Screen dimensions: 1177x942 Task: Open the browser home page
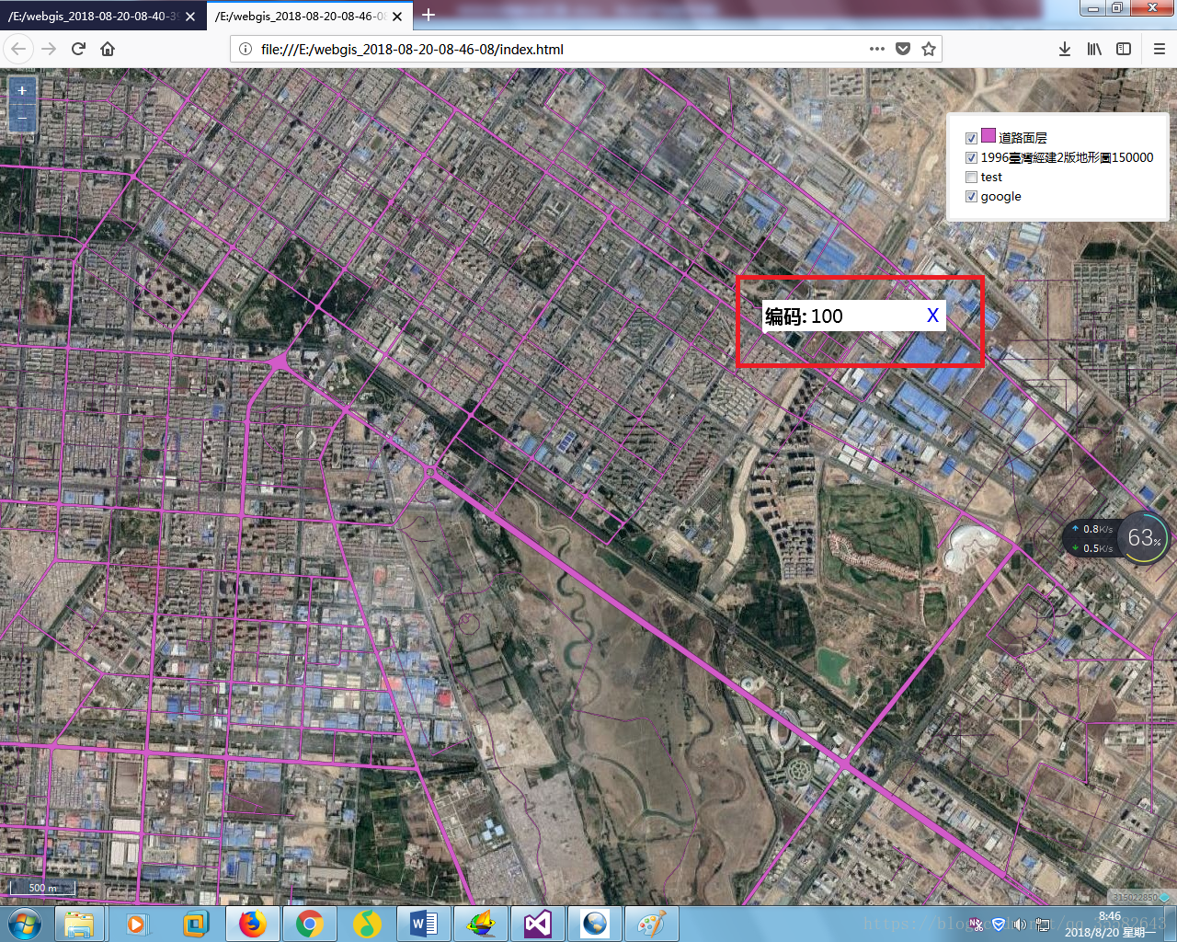pyautogui.click(x=108, y=49)
